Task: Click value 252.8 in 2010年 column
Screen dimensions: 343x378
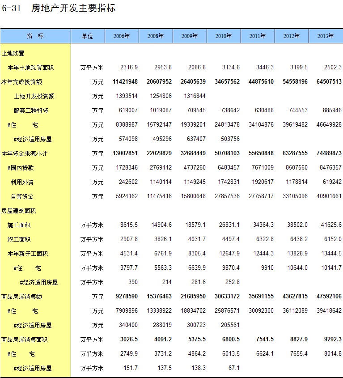Action: (233, 282)
